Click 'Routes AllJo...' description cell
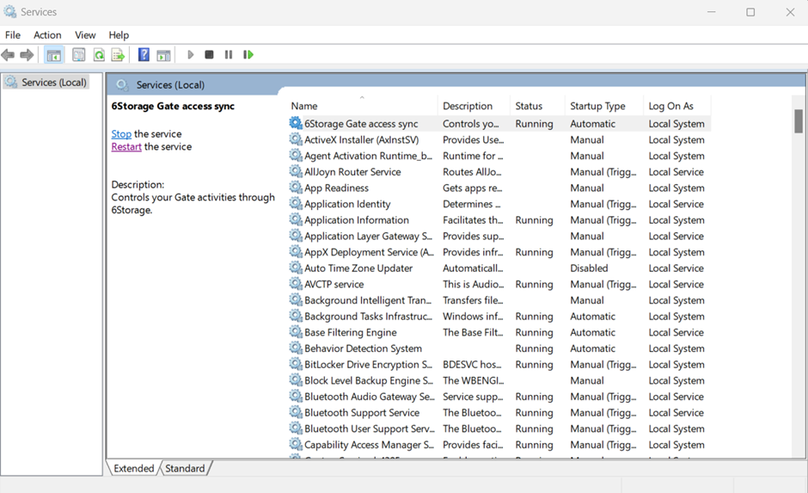 472,172
